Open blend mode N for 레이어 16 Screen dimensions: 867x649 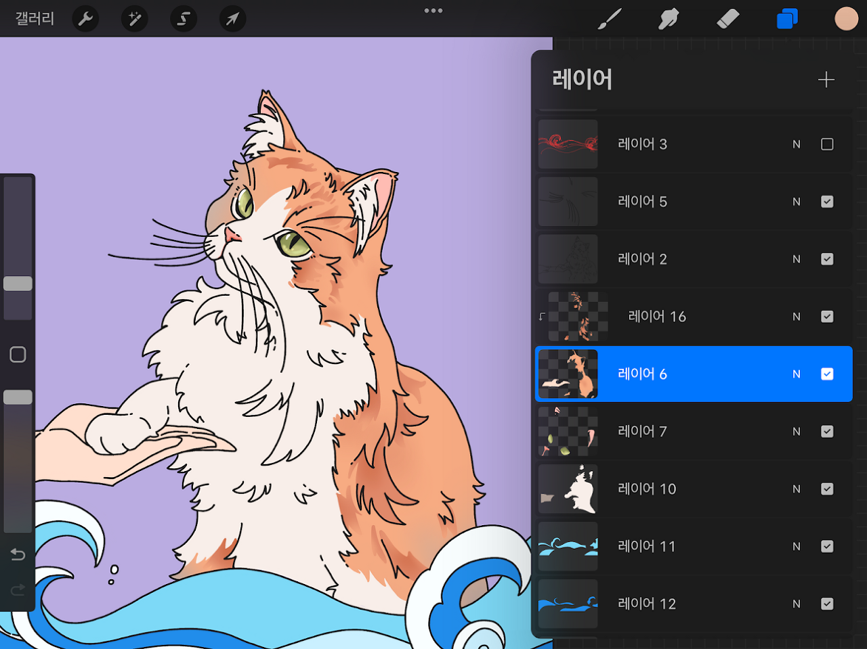797,317
